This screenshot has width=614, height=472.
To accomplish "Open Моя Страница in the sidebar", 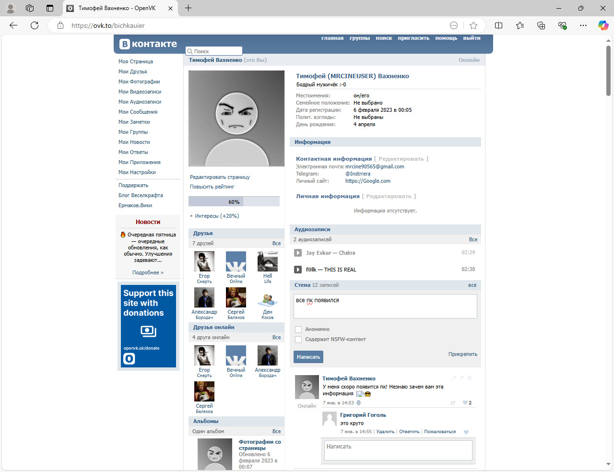I will tap(136, 61).
